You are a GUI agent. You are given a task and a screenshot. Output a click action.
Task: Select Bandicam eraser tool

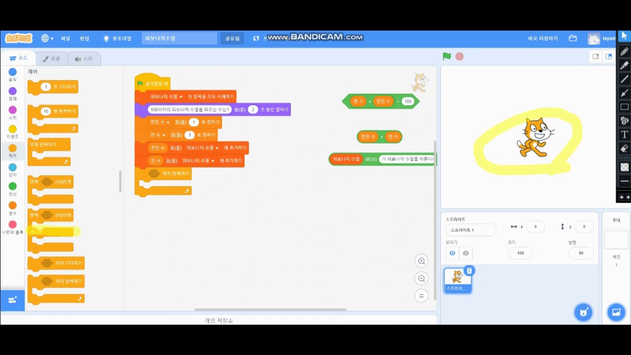624,148
